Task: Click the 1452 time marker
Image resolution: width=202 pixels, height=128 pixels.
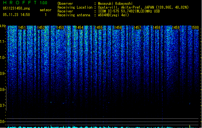Action: (x=41, y=28)
